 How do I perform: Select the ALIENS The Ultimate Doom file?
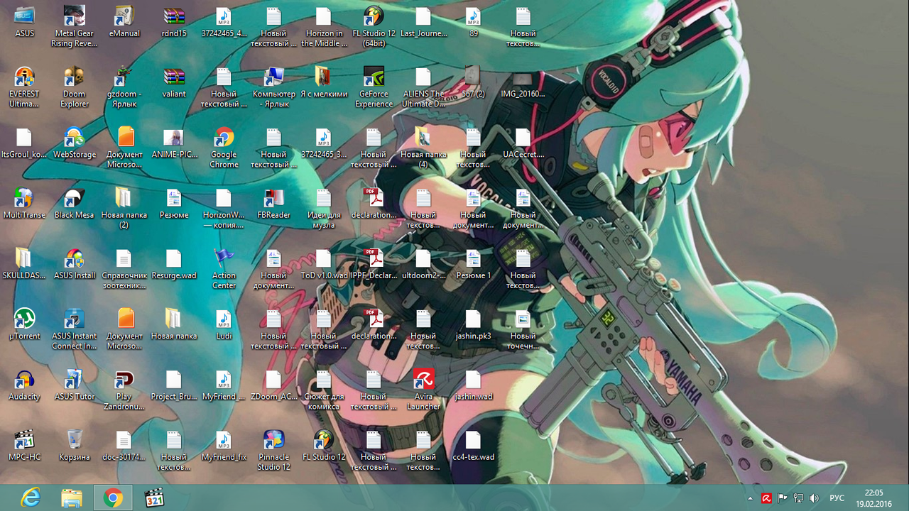pyautogui.click(x=423, y=87)
